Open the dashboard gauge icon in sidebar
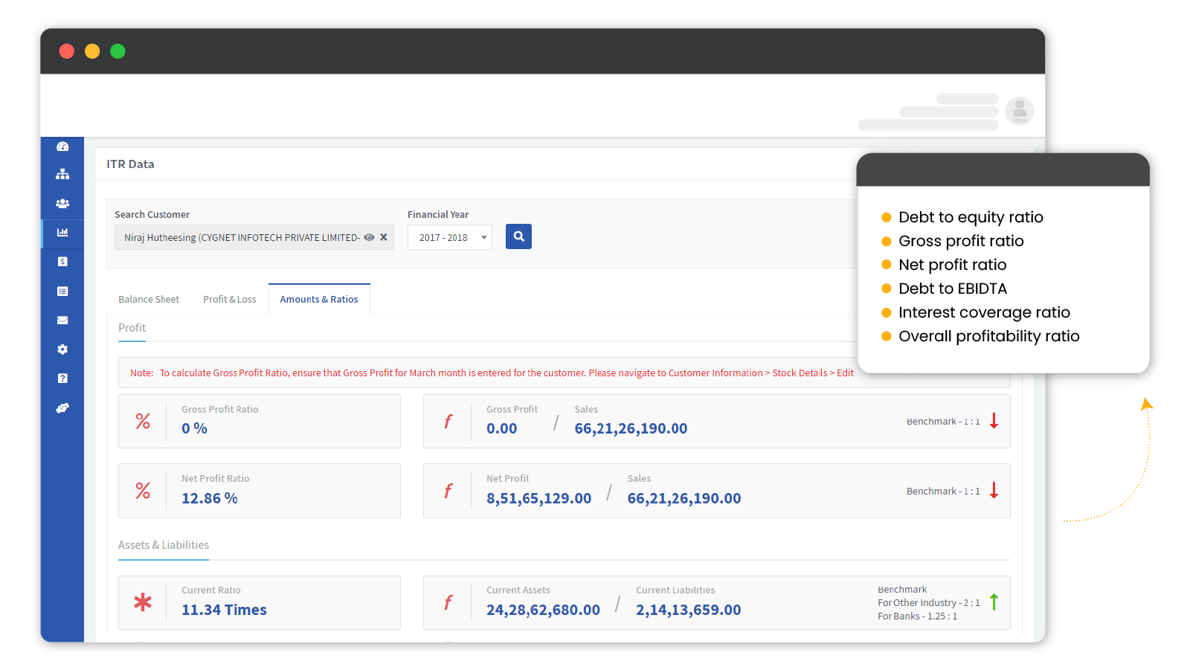This screenshot has height=670, width=1190. (62, 146)
